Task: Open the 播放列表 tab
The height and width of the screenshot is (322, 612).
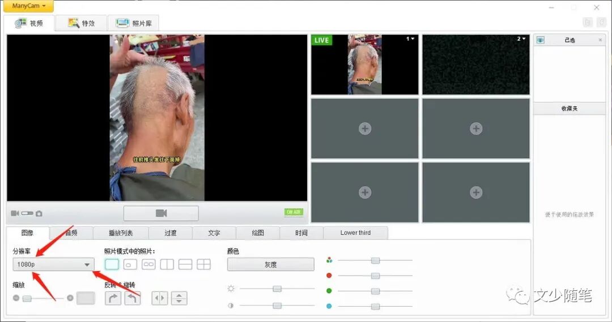Action: coord(121,233)
